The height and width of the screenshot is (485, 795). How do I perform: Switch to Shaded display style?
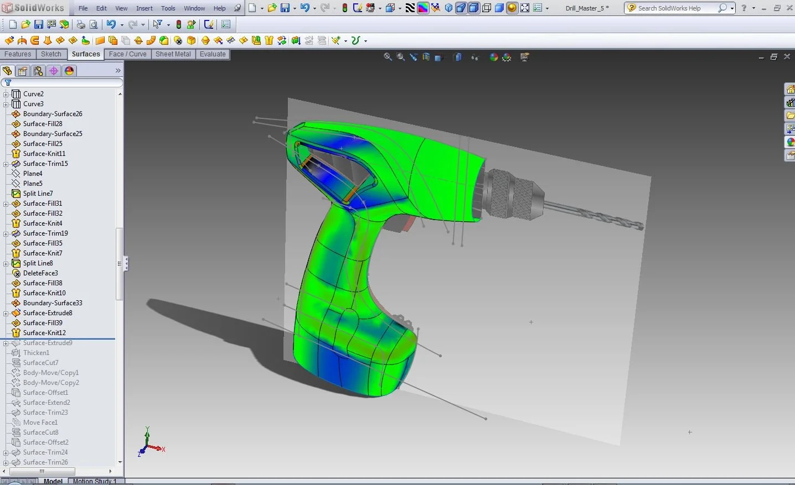click(x=499, y=8)
